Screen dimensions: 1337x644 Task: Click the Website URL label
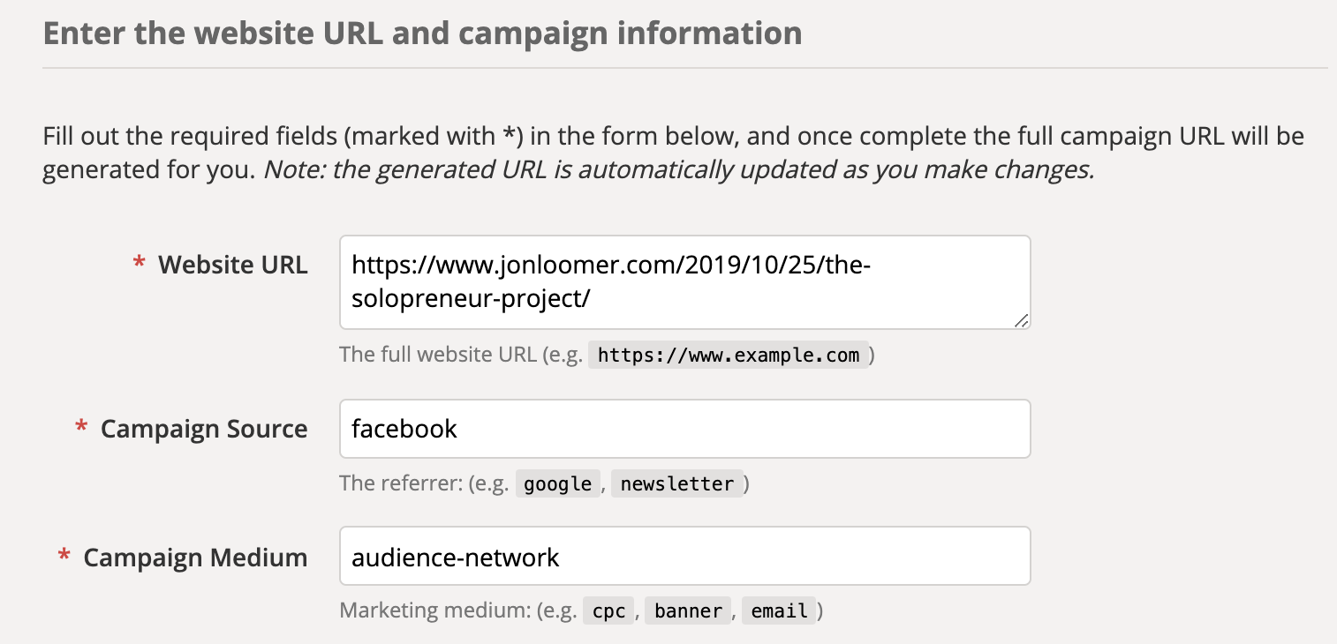pyautogui.click(x=233, y=264)
